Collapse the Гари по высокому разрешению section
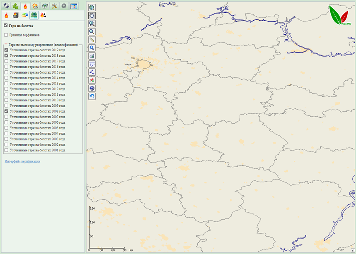Screen dimensions: 356x254 (x=6, y=44)
